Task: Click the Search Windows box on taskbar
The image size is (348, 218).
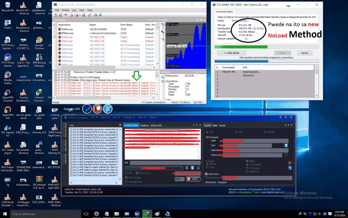Action: tap(46, 214)
